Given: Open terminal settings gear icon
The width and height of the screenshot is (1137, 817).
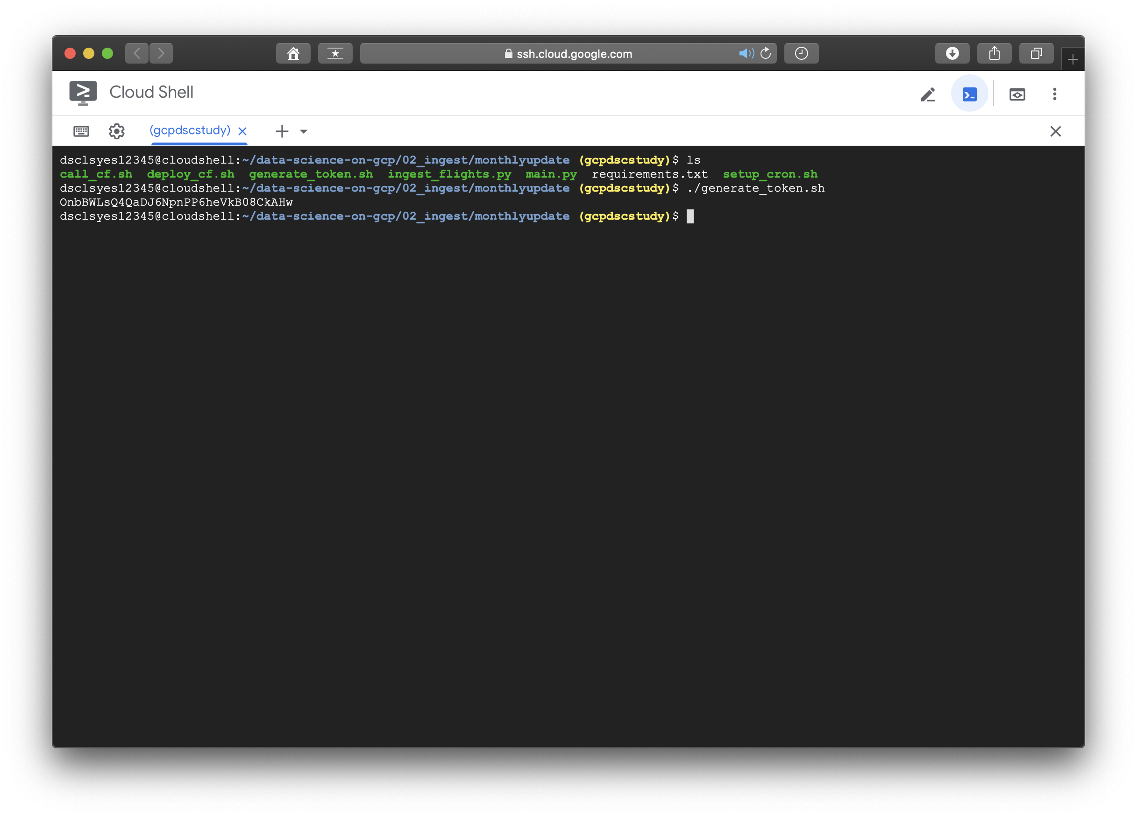Looking at the screenshot, I should point(116,131).
